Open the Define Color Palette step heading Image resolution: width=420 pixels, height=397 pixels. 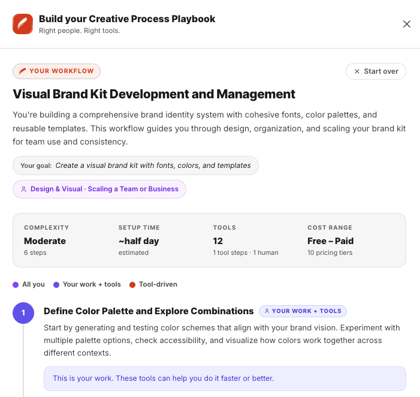click(x=149, y=311)
